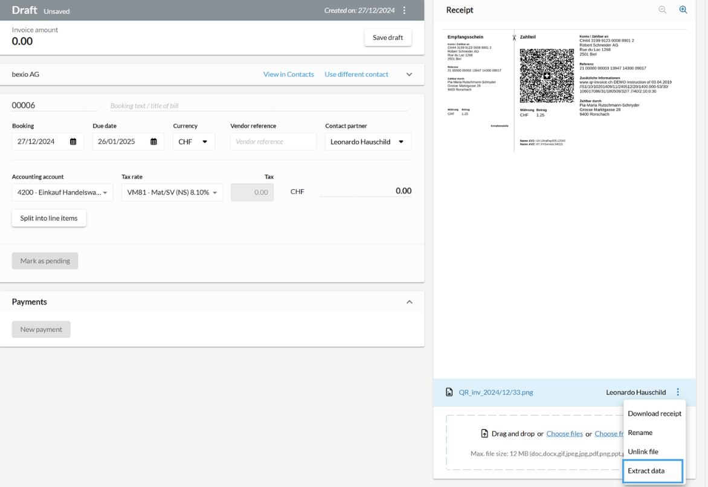Click the Mark as pending button
The height and width of the screenshot is (487, 708).
click(45, 261)
